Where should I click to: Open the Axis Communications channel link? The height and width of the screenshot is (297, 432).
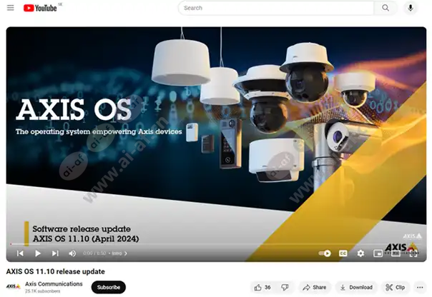tap(54, 284)
